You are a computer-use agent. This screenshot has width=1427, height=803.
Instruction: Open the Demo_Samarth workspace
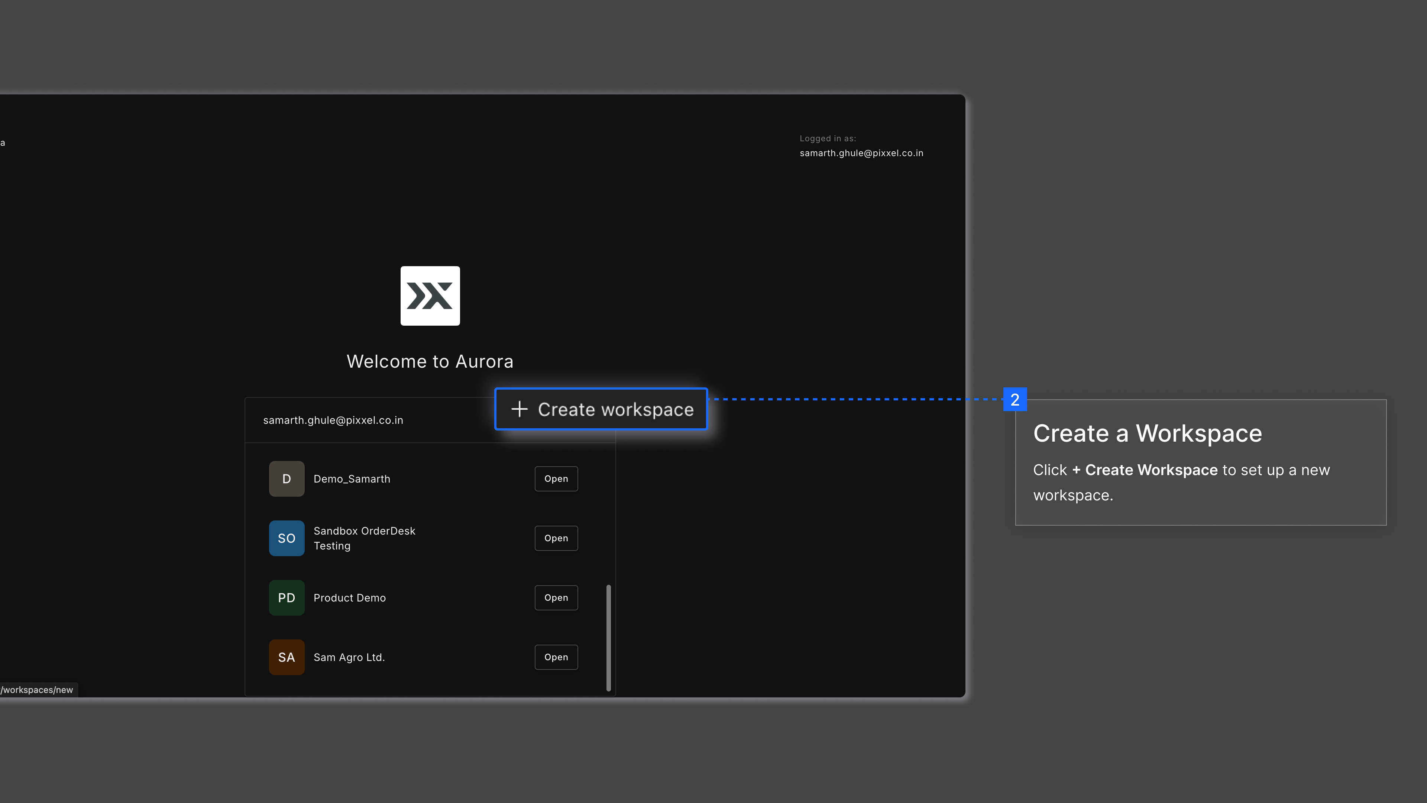[556, 479]
